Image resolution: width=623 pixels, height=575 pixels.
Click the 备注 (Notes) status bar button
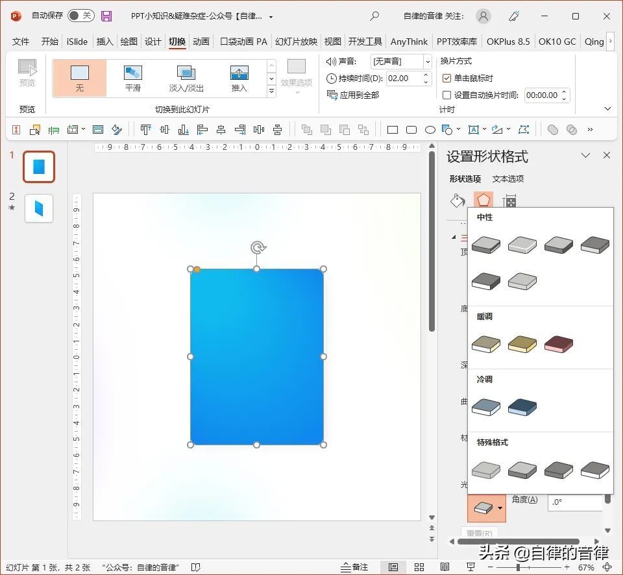coord(354,567)
